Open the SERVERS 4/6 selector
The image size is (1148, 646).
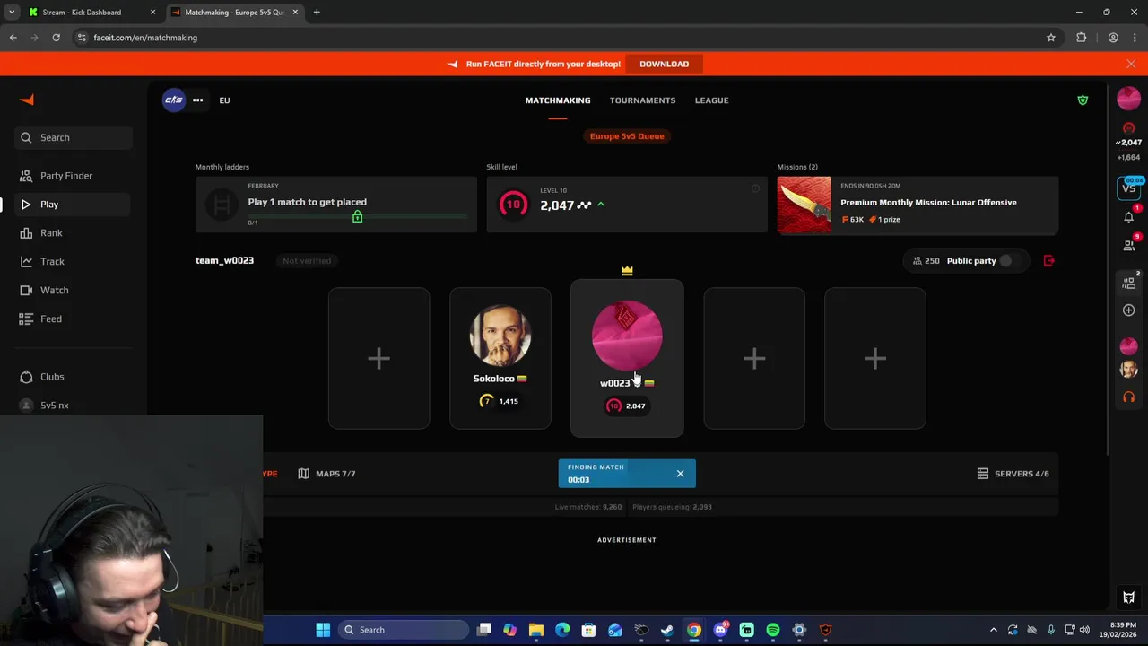pos(1013,474)
